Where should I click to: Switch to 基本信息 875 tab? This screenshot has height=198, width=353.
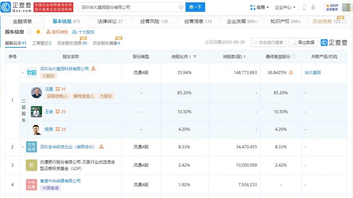[66, 21]
